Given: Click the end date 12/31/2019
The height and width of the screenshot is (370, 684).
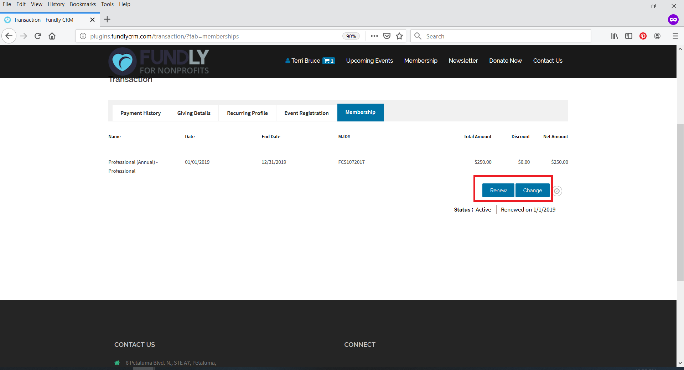Looking at the screenshot, I should (274, 162).
